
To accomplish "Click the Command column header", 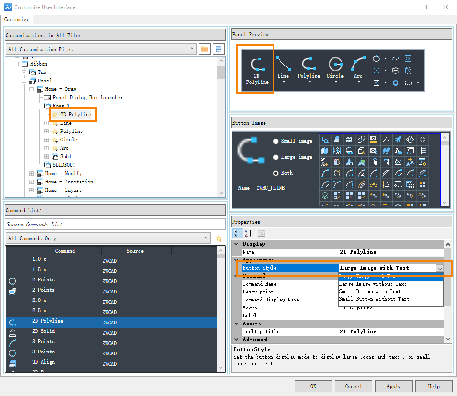I will [x=66, y=251].
